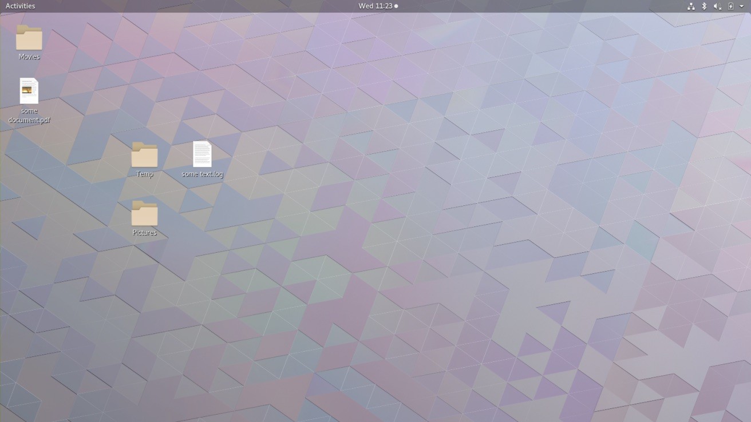Viewport: 751px width, 422px height.
Task: Select the Pictures folder label text
Action: pyautogui.click(x=144, y=232)
